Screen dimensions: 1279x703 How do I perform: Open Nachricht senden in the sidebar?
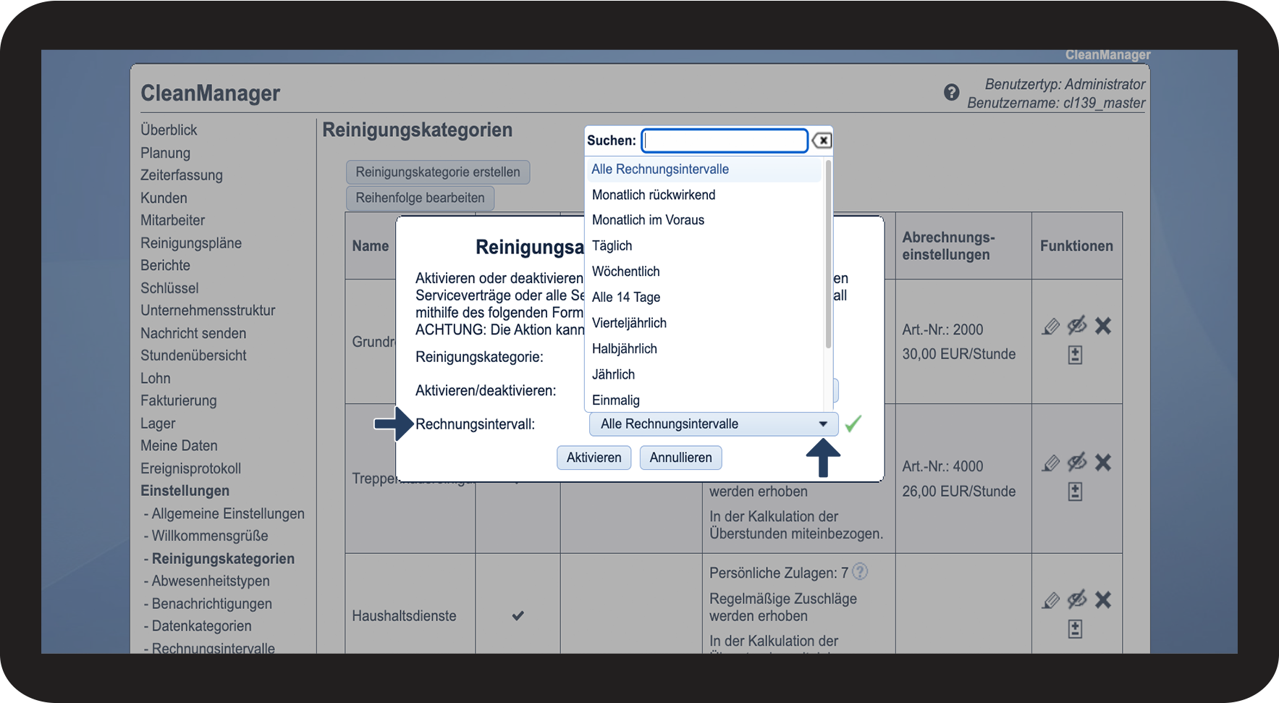coord(193,333)
